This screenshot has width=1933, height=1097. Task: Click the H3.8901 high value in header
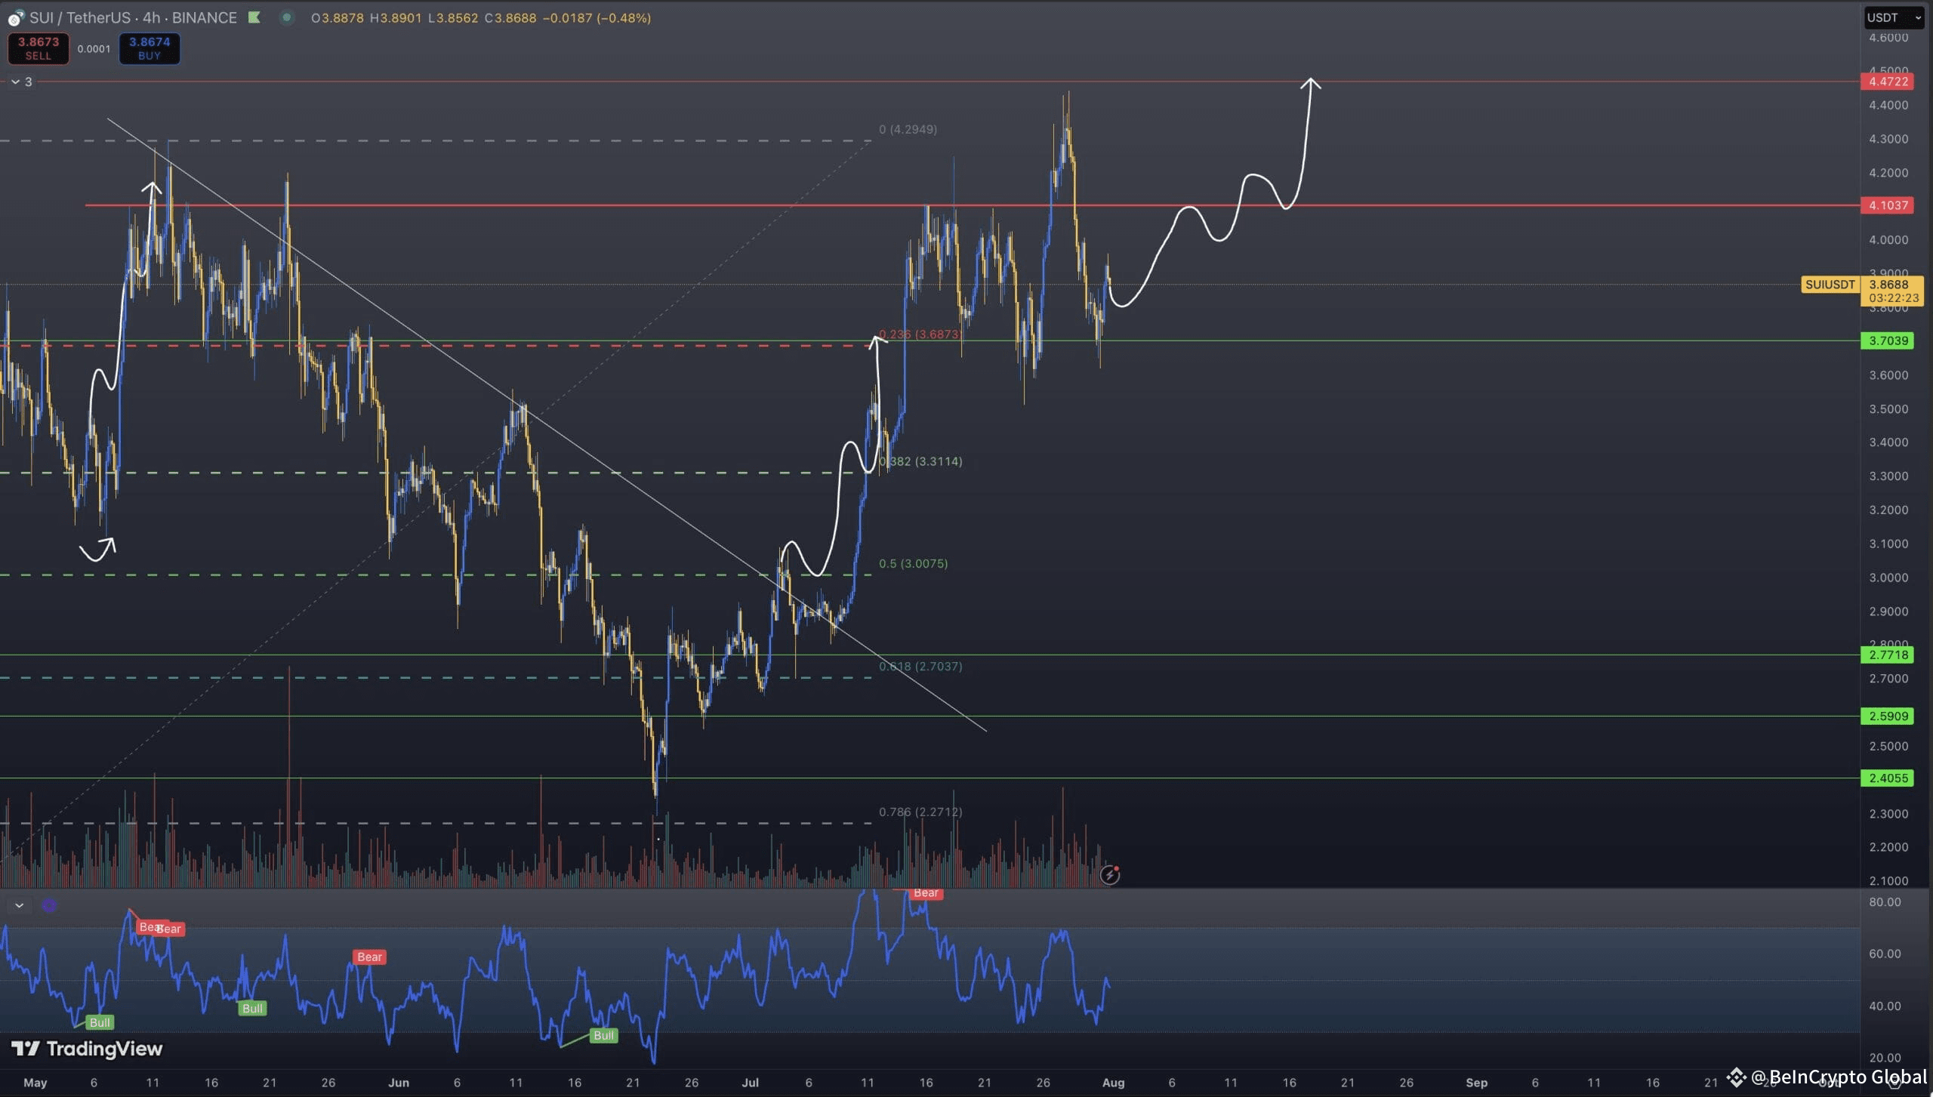coord(396,17)
